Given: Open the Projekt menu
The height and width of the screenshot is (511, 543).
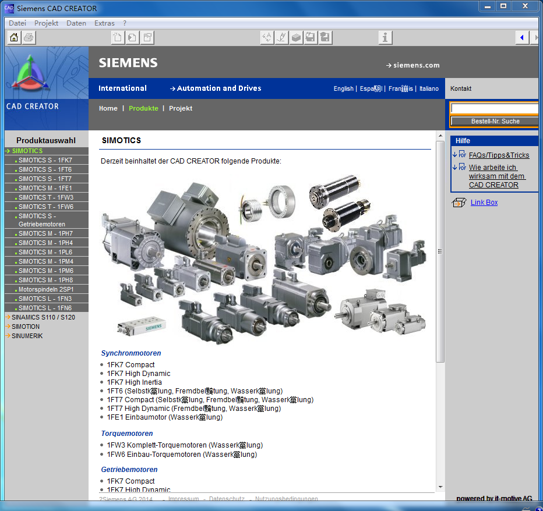Looking at the screenshot, I should point(46,23).
